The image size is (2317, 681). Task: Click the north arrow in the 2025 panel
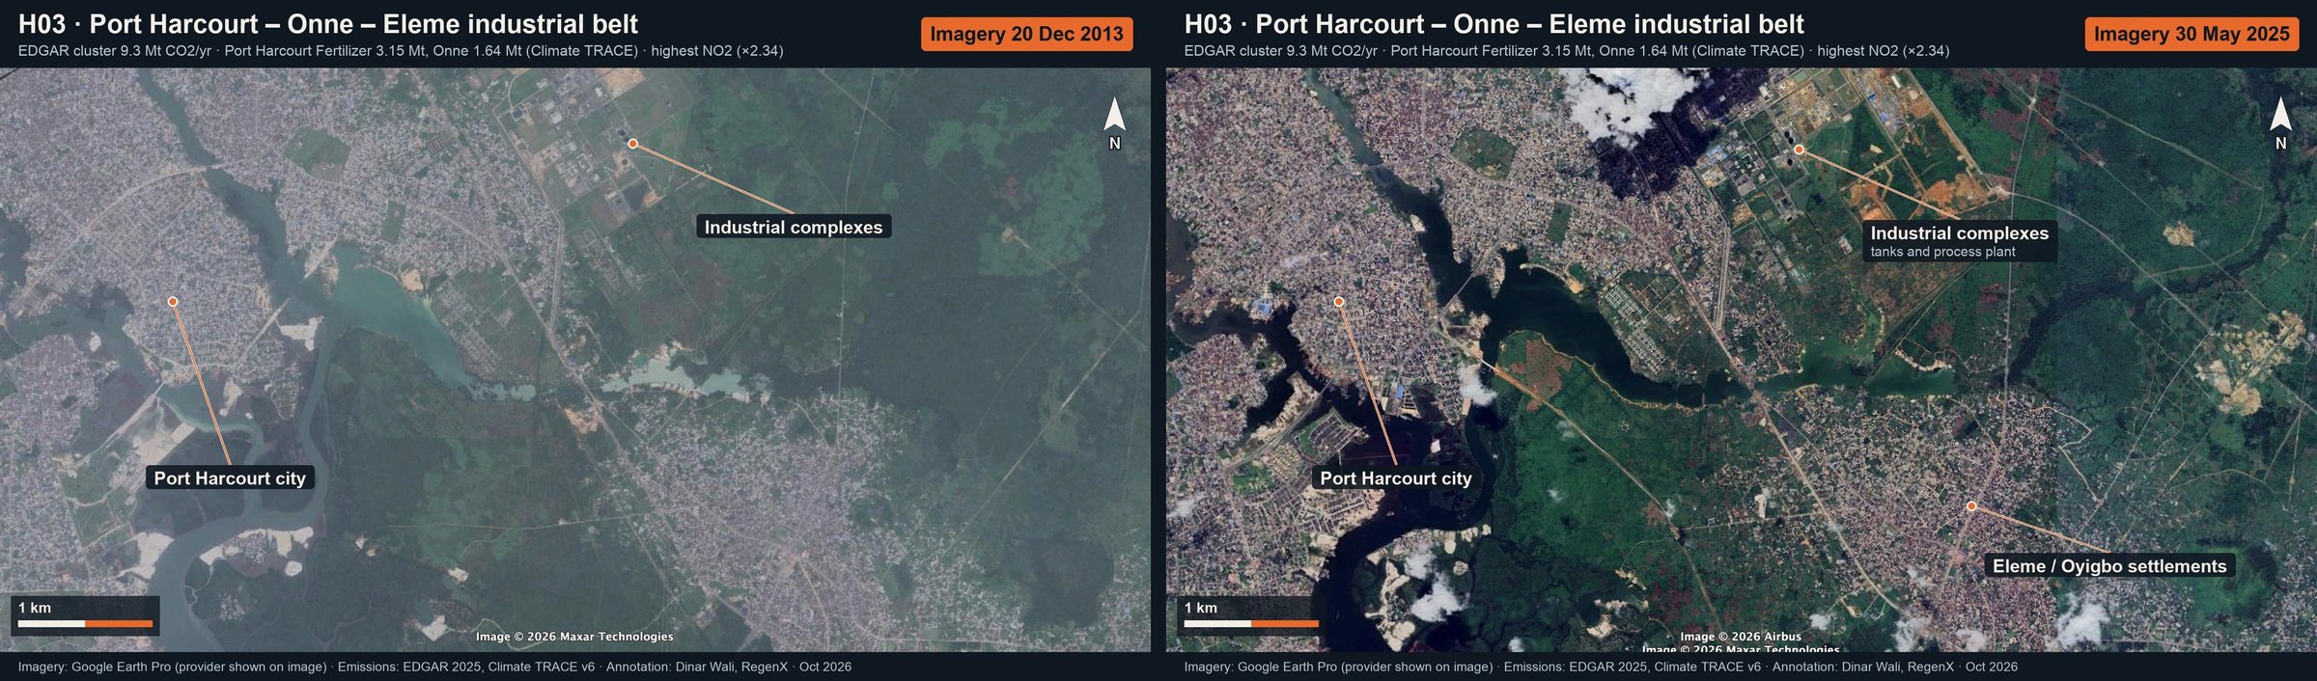2280,123
